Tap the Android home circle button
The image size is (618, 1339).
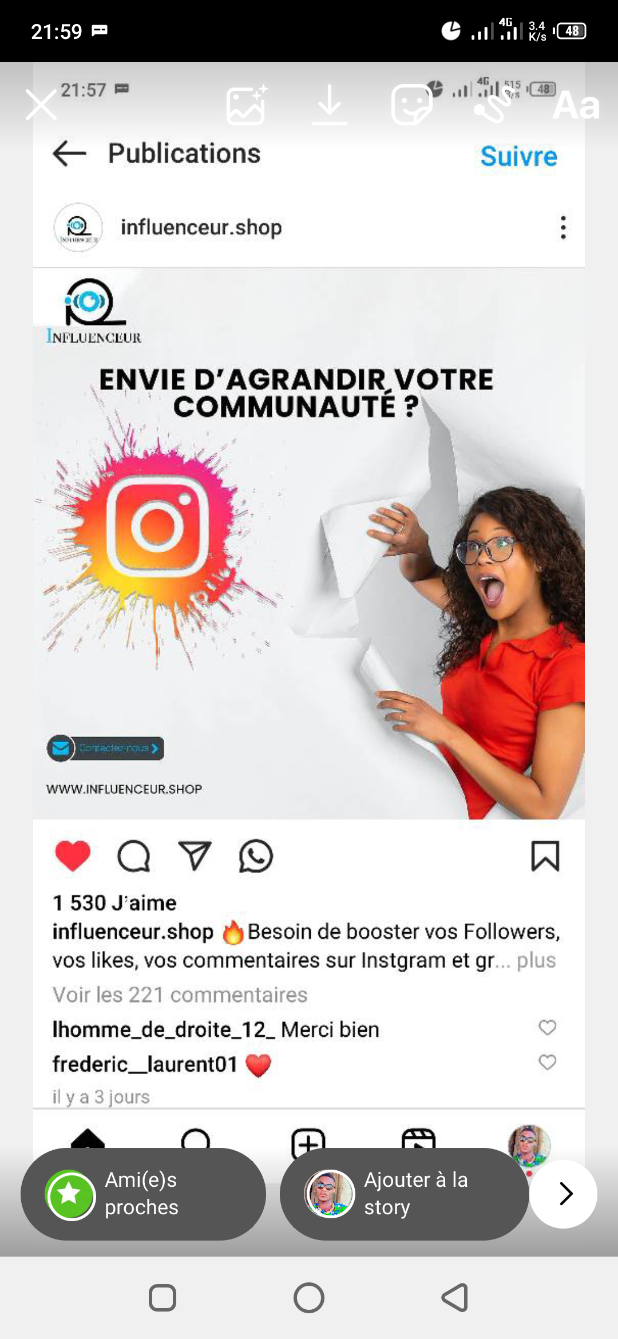tap(309, 1297)
